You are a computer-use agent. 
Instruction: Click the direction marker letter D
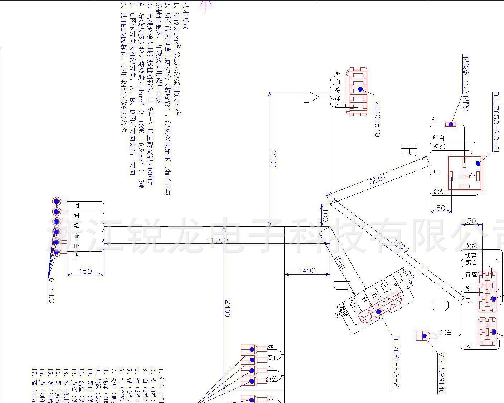(342, 285)
